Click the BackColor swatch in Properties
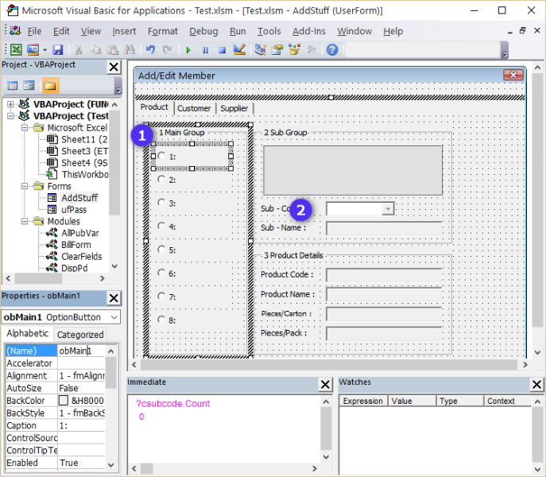The width and height of the screenshot is (546, 477). pos(64,401)
